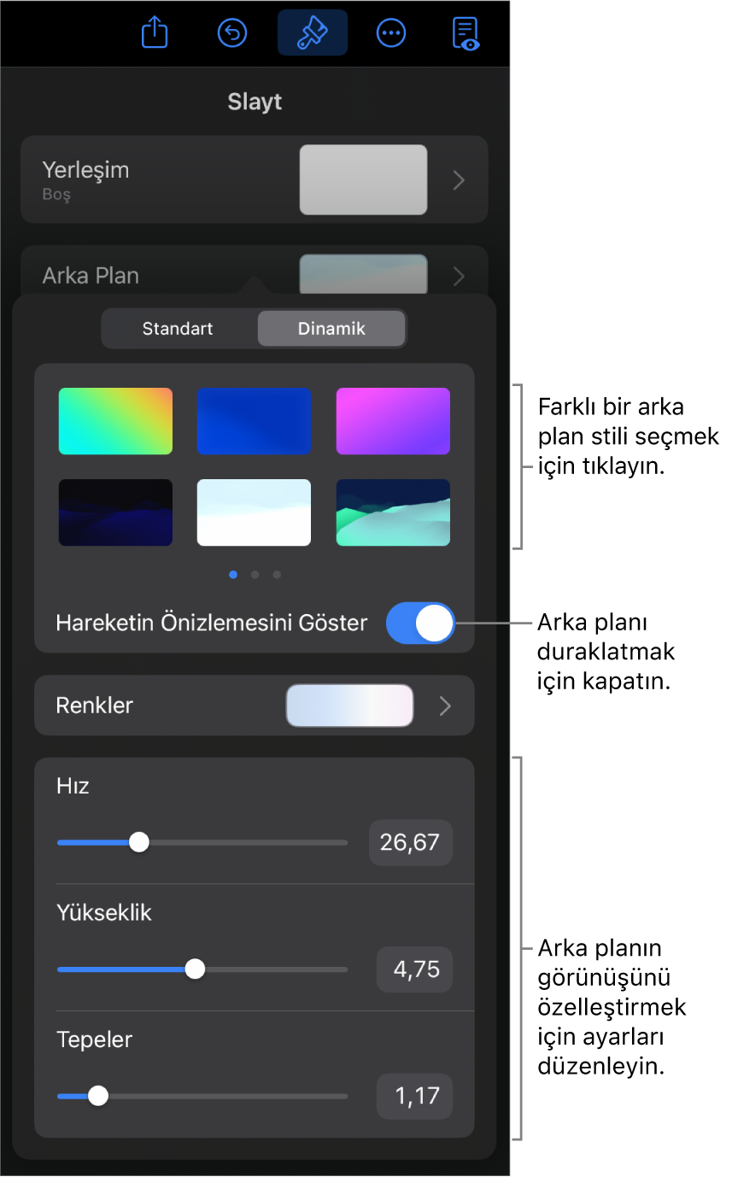This screenshot has height=1177, width=732.
Task: Edit the Yükseklik value field 4,75
Action: pyautogui.click(x=414, y=969)
